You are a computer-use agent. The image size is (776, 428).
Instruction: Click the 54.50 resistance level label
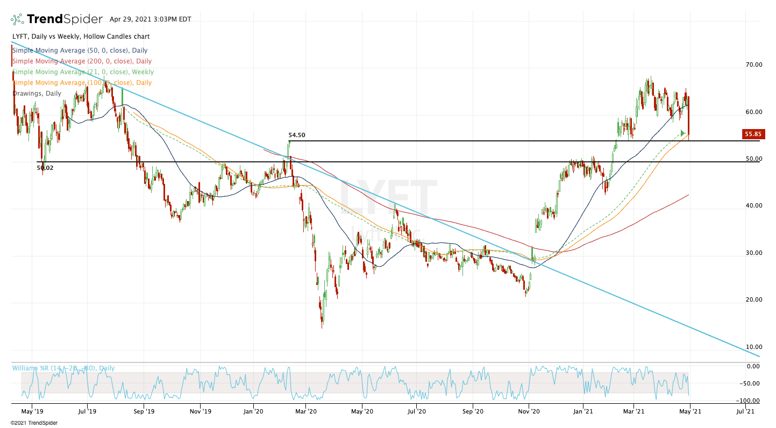[296, 135]
